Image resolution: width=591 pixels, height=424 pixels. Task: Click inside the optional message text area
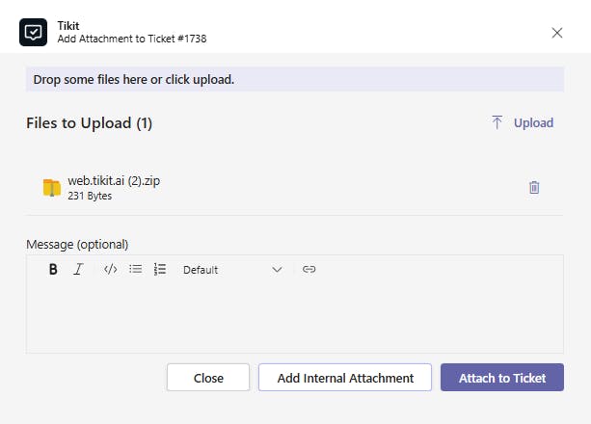(x=294, y=318)
